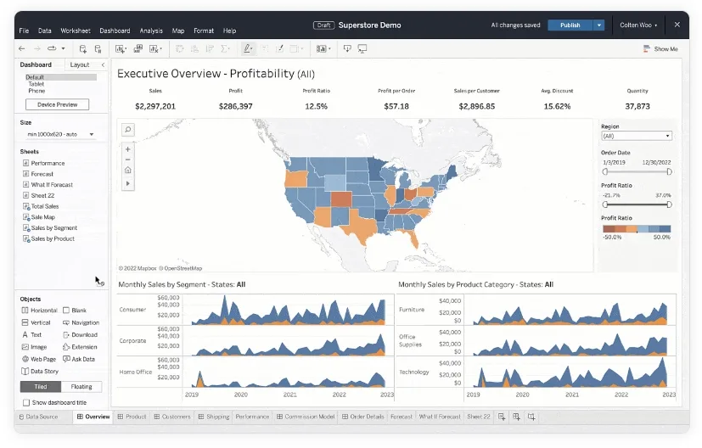The width and height of the screenshot is (702, 448).
Task: Click the Pause Auto Updates data icon
Action: tap(98, 48)
